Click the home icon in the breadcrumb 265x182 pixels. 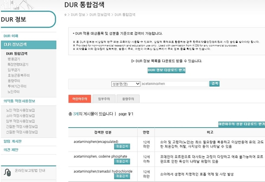pyautogui.click(x=66, y=15)
